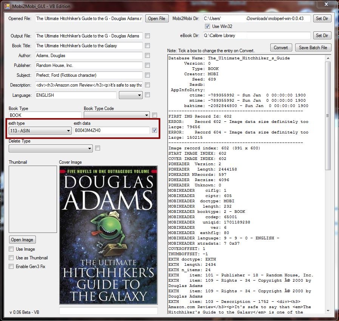Click the Save Batch File button

313,47
